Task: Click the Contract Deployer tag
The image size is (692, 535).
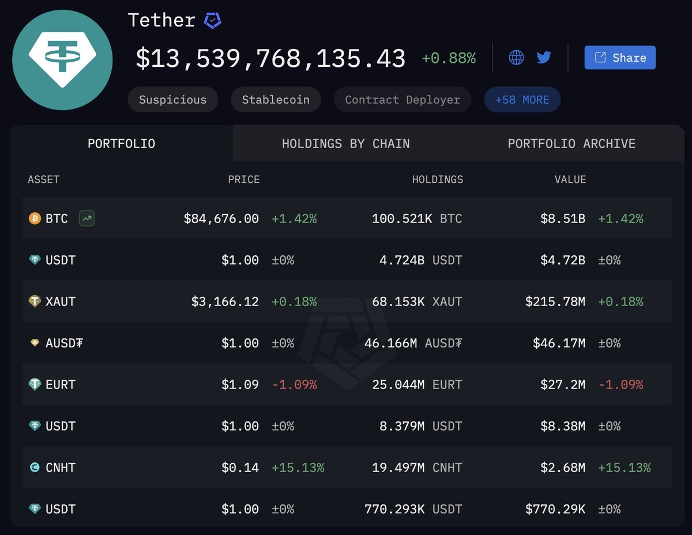Action: 403,100
